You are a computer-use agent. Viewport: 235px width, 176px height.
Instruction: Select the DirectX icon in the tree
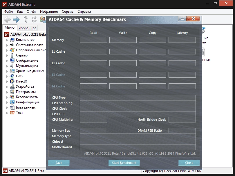coord(12,81)
